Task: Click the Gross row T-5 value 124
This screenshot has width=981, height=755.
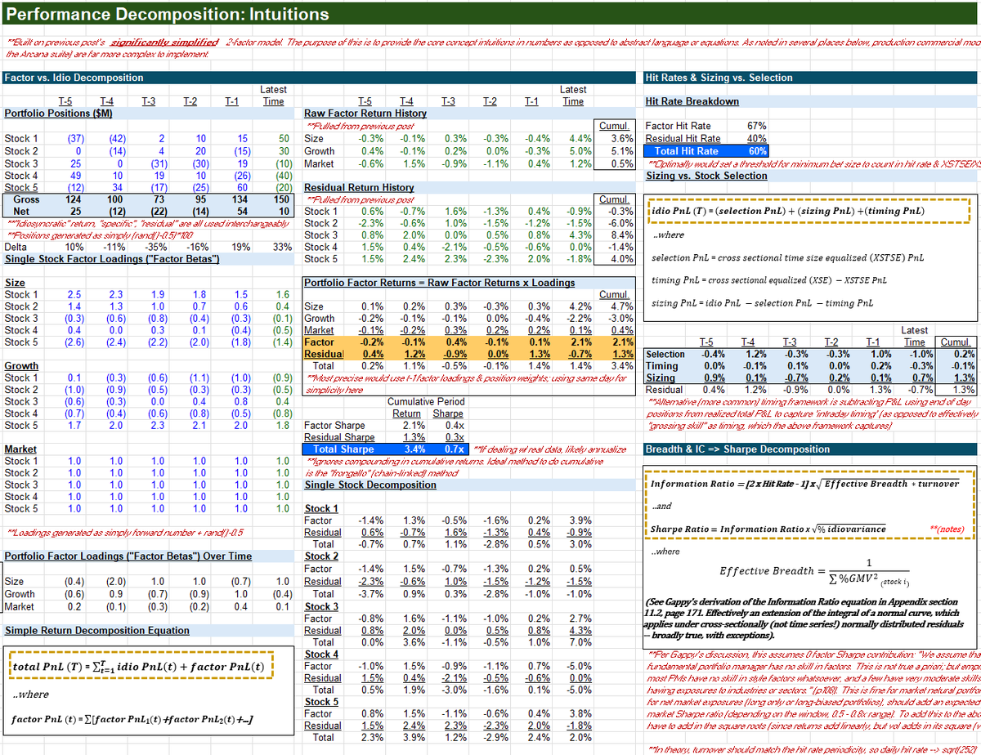Action: [x=72, y=199]
